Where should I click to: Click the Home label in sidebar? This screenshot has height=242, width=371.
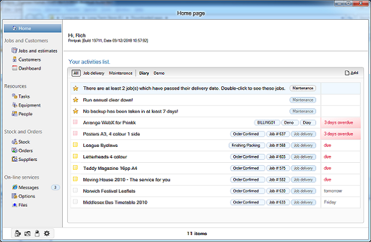pos(24,28)
